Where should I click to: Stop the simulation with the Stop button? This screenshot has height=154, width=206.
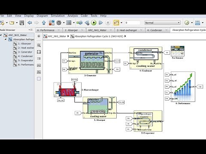[108, 23]
